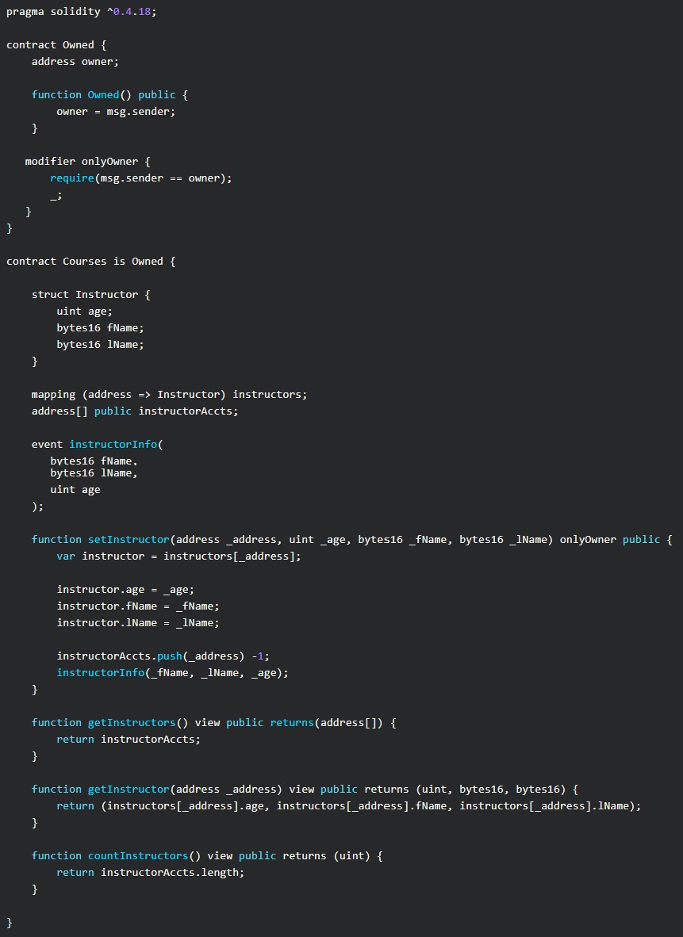Viewport: 683px width, 937px height.
Task: Click the 'return instructorAccts;' statement
Action: point(129,740)
